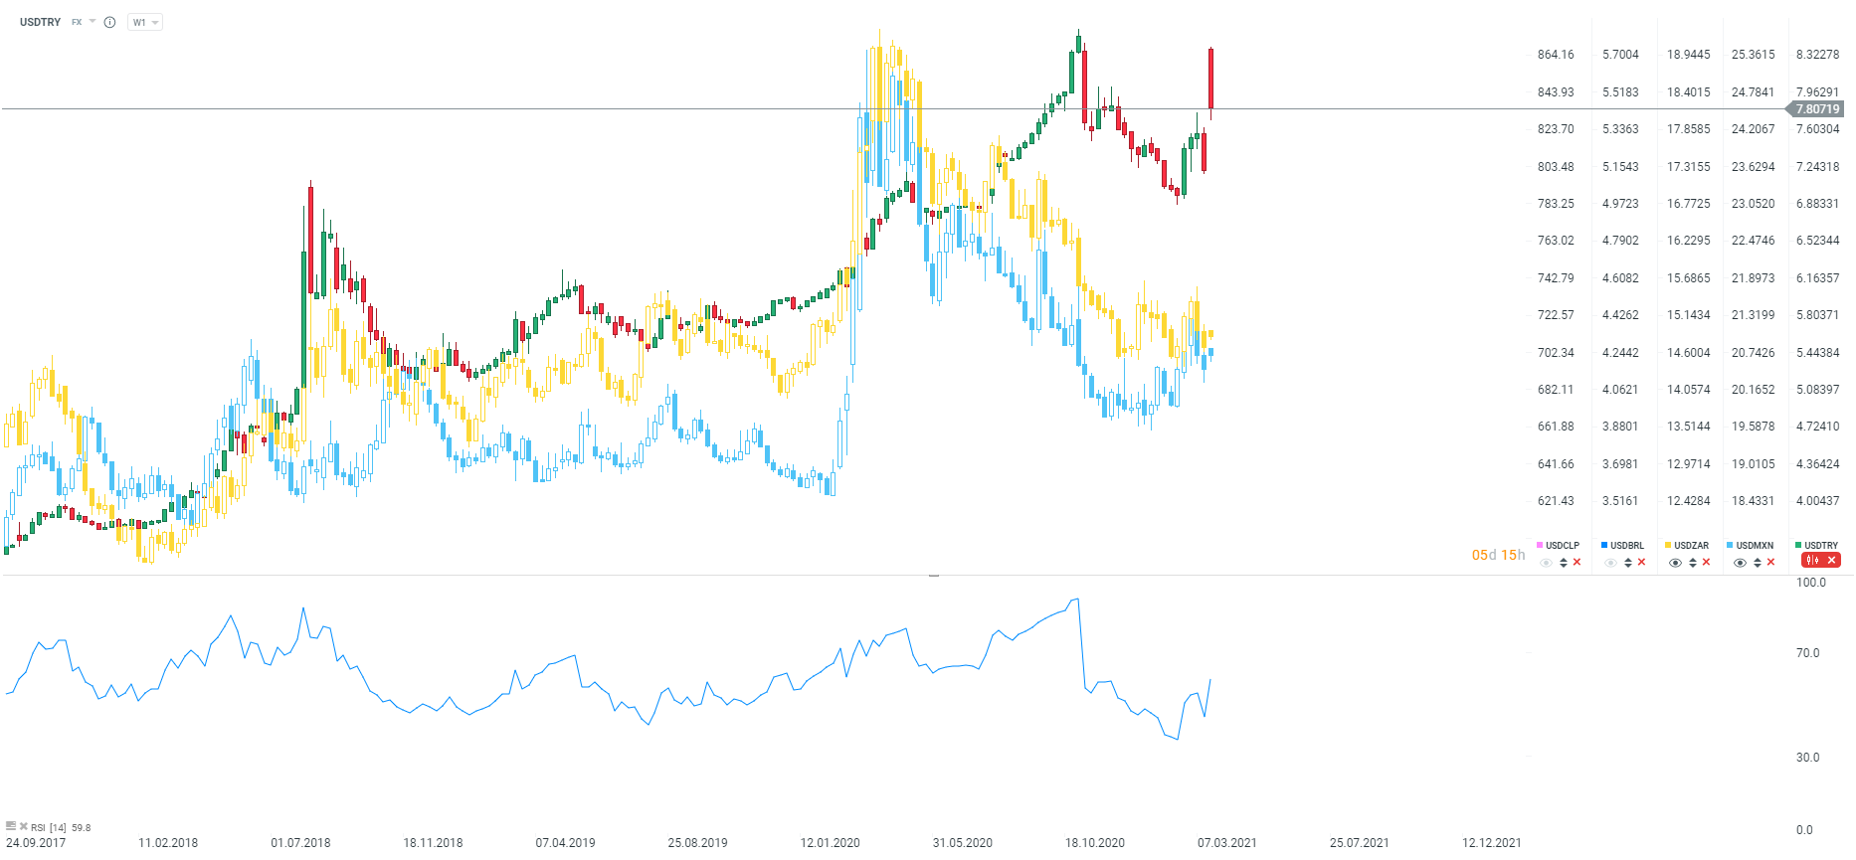Open the USDTRY instrument info icon
The height and width of the screenshot is (860, 1856).
point(110,22)
